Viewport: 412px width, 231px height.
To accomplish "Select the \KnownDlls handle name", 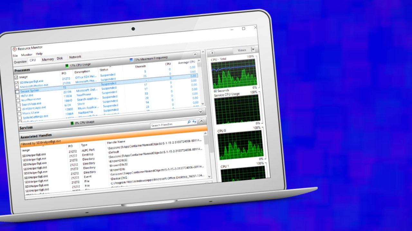I will pyautogui.click(x=117, y=169).
